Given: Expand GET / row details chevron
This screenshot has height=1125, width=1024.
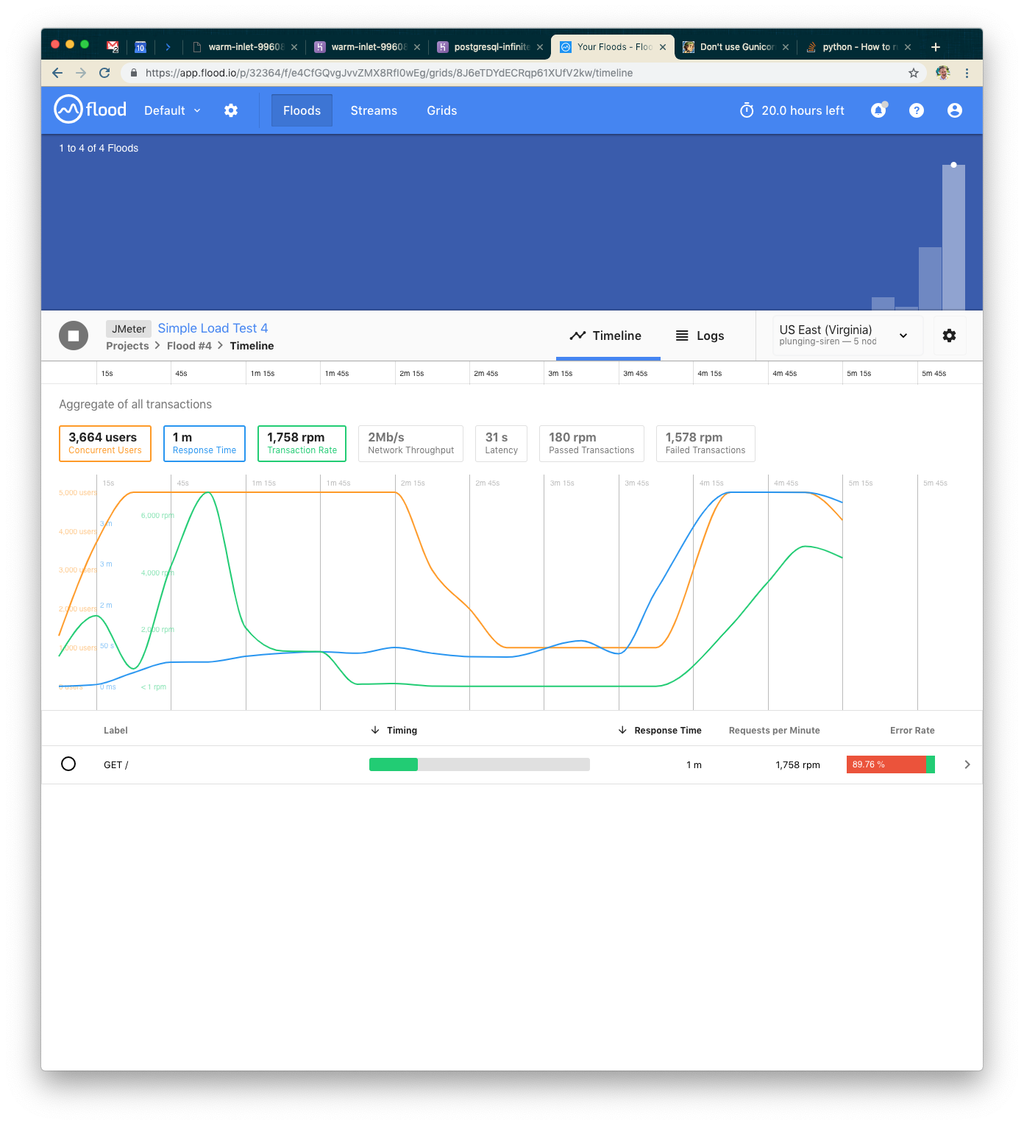Looking at the screenshot, I should 967,764.
